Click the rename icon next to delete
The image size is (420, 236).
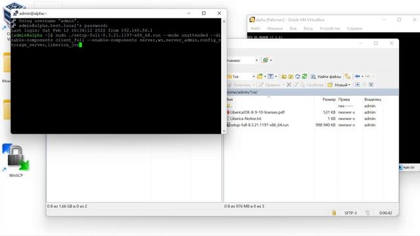click(x=295, y=85)
